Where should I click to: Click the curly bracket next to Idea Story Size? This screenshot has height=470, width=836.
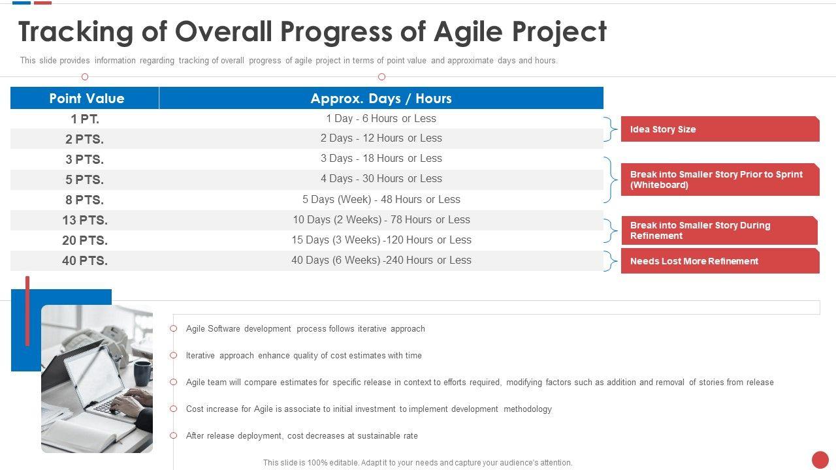(611, 129)
